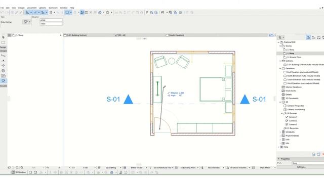The image size is (324, 182).
Task: Expand the Project Indexes folder
Action: [280, 136]
